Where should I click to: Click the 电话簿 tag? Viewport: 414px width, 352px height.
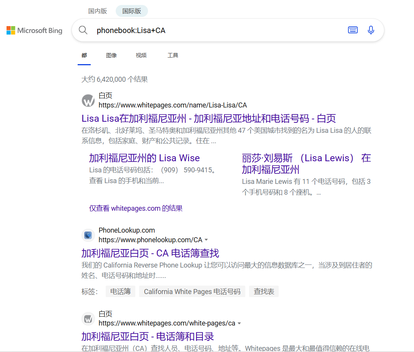point(120,291)
